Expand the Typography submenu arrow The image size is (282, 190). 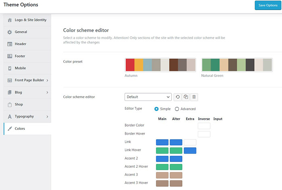(47, 117)
